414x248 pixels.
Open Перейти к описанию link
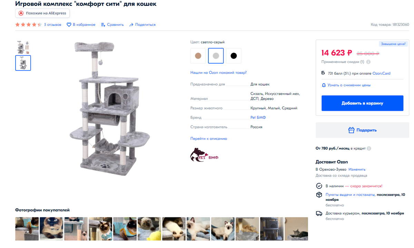(x=209, y=139)
